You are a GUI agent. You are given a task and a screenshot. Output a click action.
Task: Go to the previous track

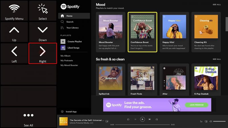(x=135, y=119)
